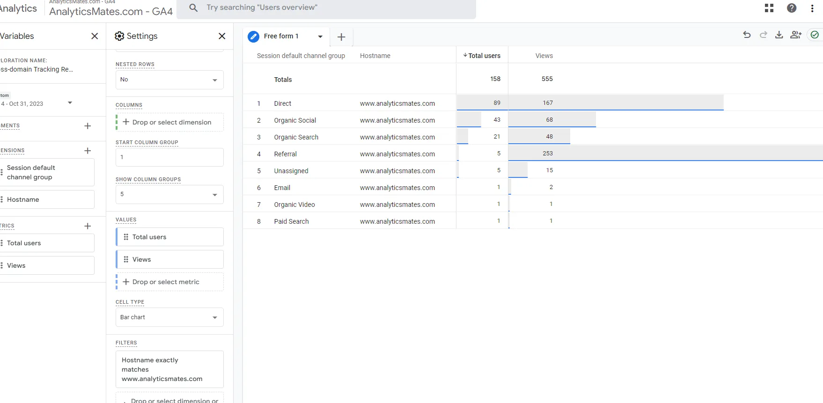Download the exploration data
This screenshot has width=823, height=403.
click(x=779, y=35)
